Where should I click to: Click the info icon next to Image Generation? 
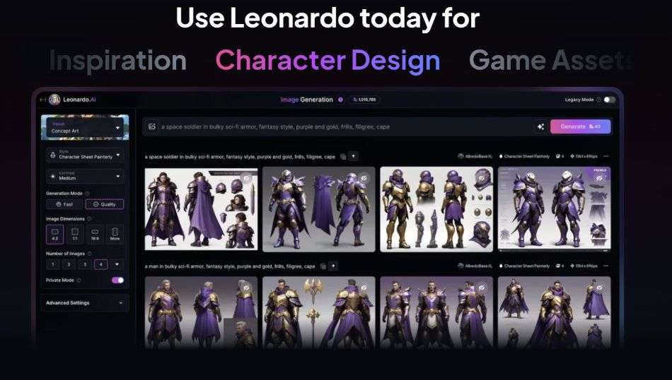(x=340, y=100)
